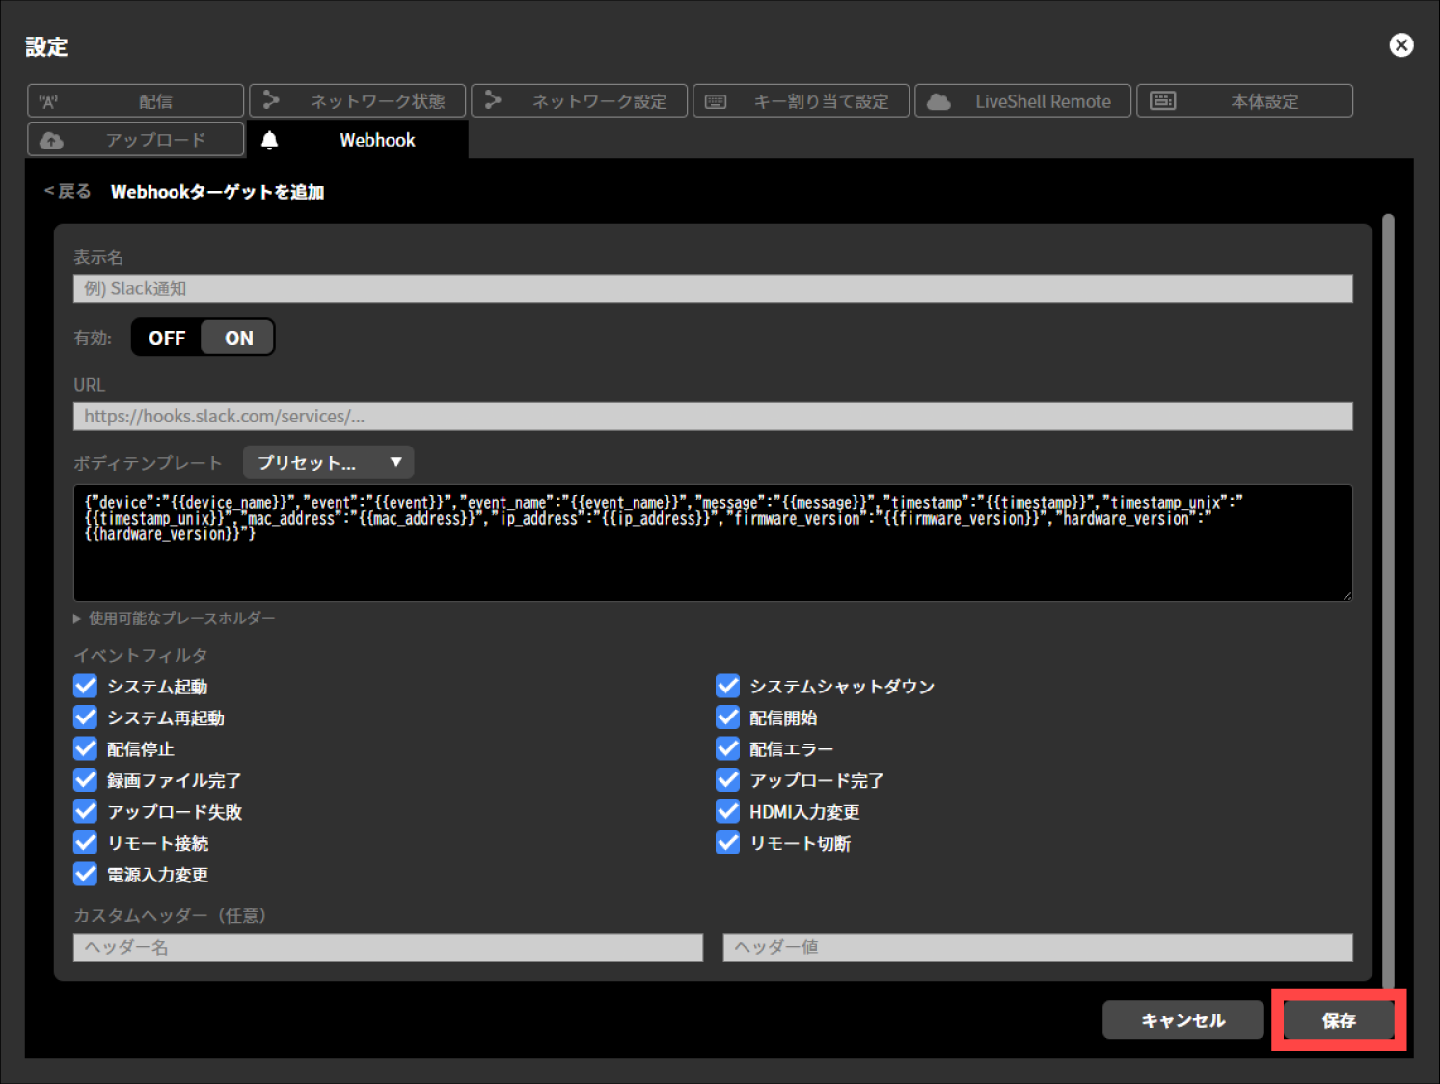Viewport: 1440px width, 1084px height.
Task: Switch to the Webhook tab
Action: [x=376, y=140]
